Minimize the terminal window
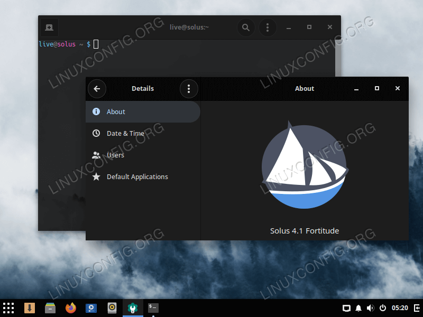Viewport: 423px width, 317px height. [x=289, y=27]
